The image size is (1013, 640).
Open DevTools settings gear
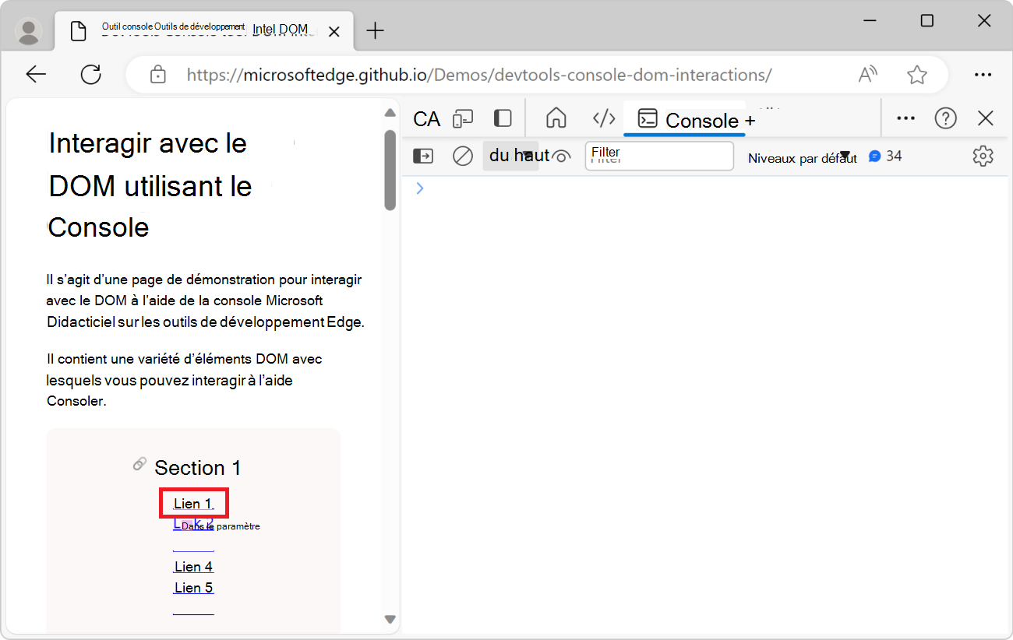coord(983,156)
